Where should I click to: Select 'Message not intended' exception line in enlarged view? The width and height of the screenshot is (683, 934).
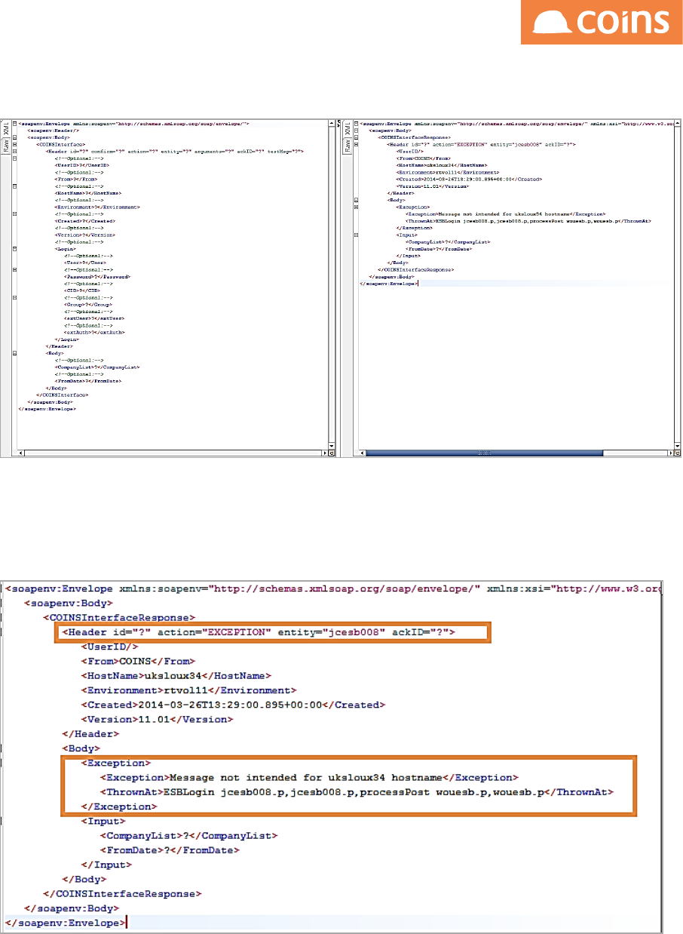(x=309, y=777)
